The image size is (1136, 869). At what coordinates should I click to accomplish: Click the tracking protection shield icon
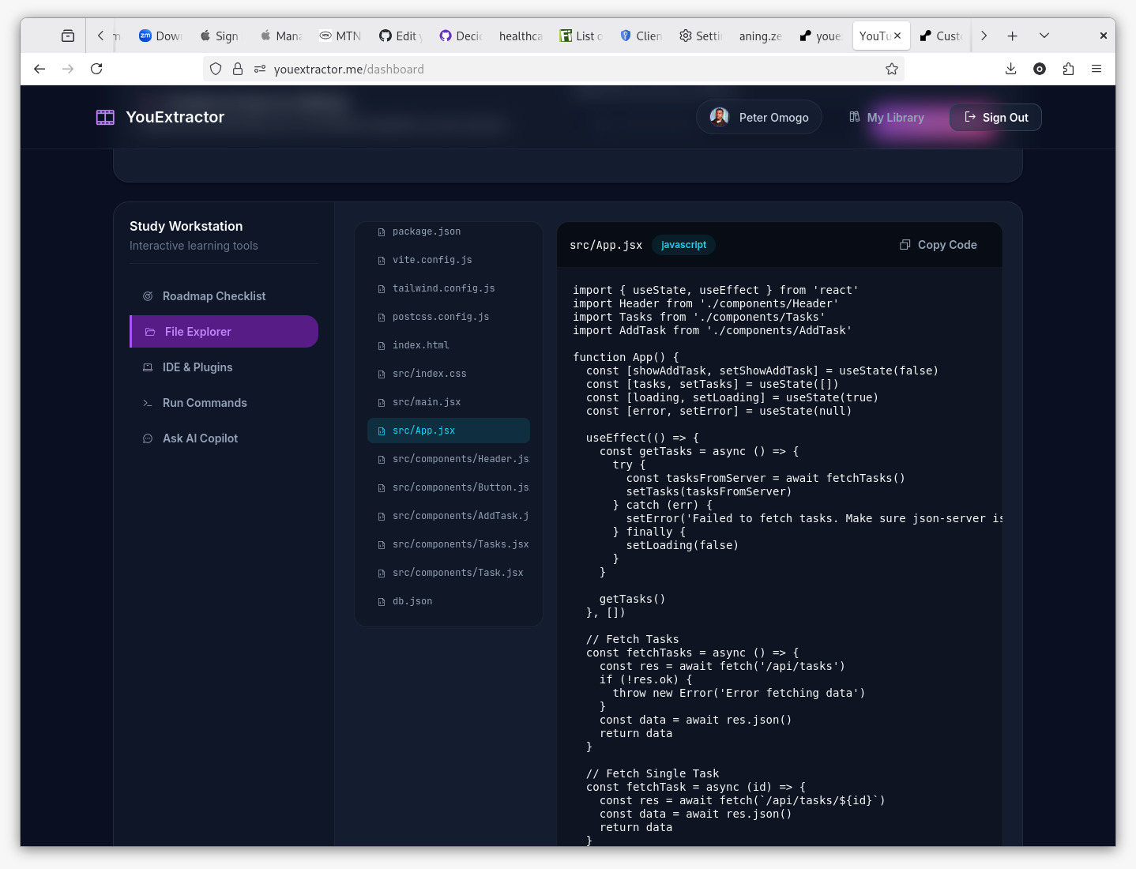[x=216, y=69]
